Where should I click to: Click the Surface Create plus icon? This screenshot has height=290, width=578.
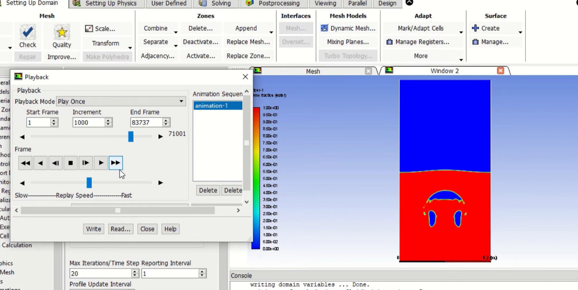pos(475,28)
